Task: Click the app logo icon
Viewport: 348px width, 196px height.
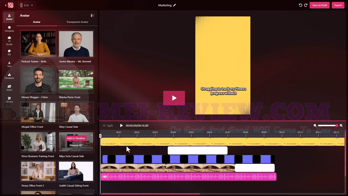Action: tap(11, 5)
